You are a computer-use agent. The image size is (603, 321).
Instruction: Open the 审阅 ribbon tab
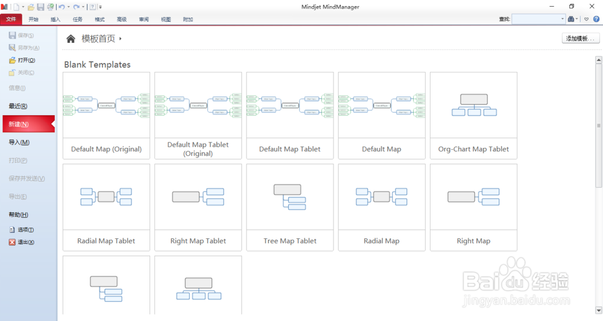(x=144, y=19)
